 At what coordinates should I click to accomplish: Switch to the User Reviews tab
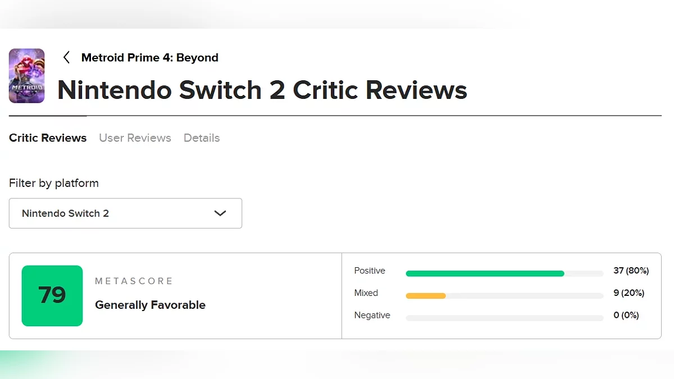pos(135,138)
